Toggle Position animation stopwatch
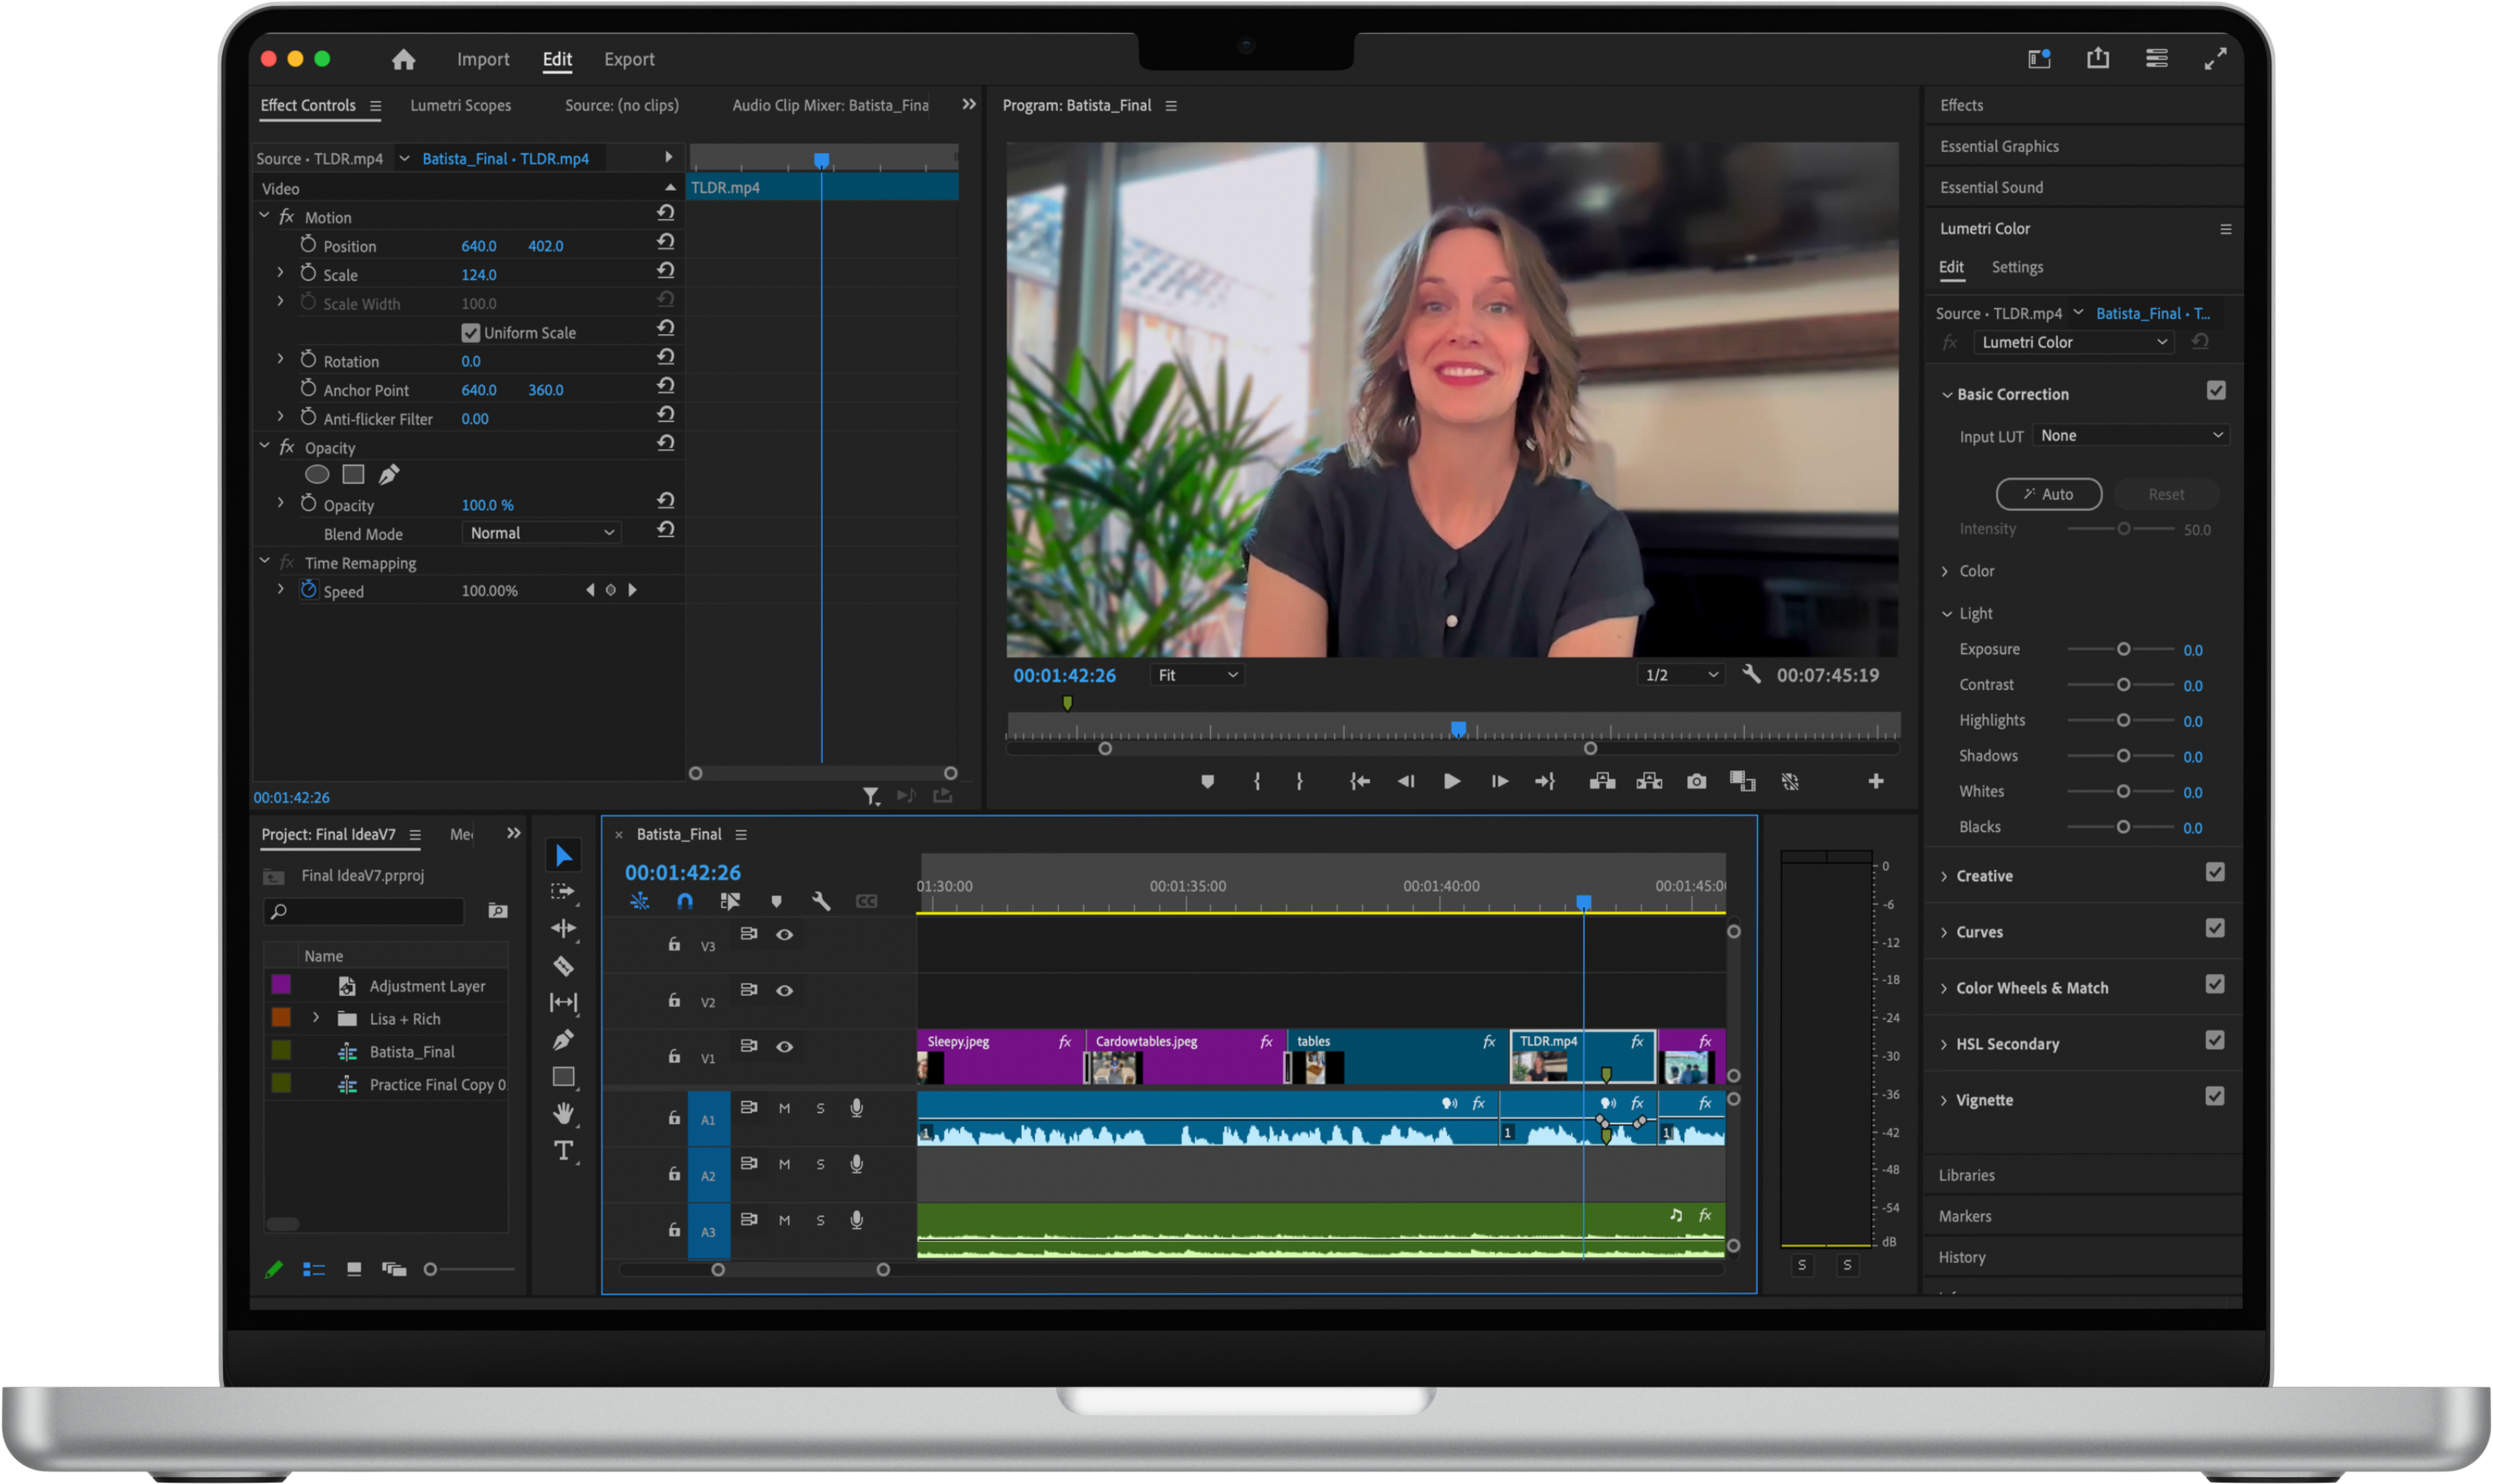The height and width of the screenshot is (1484, 2493). pyautogui.click(x=308, y=244)
